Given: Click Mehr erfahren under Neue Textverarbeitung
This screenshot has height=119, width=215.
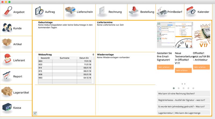Looking at the screenshot, I should [x=183, y=70].
